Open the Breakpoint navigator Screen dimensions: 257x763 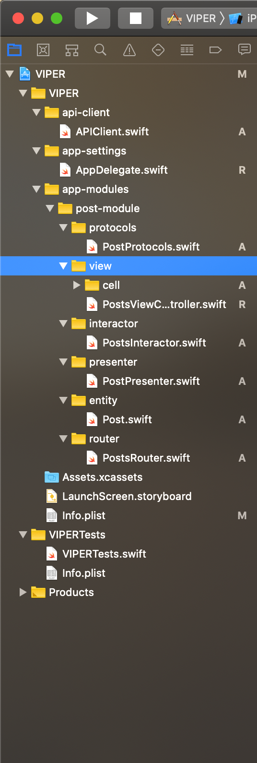tap(216, 49)
